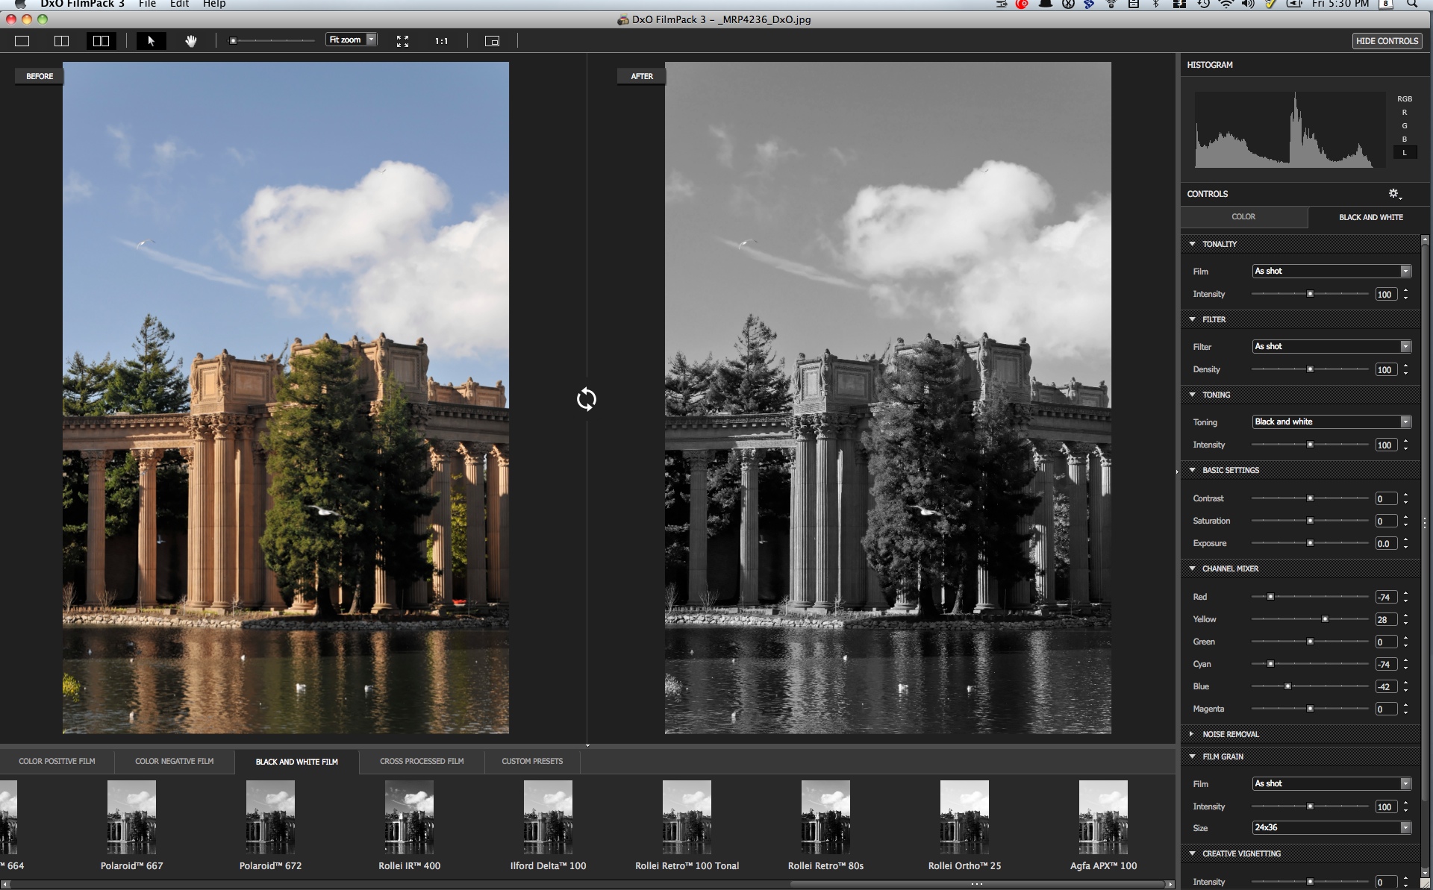Show the B channel histogram
This screenshot has width=1433, height=890.
(x=1404, y=140)
